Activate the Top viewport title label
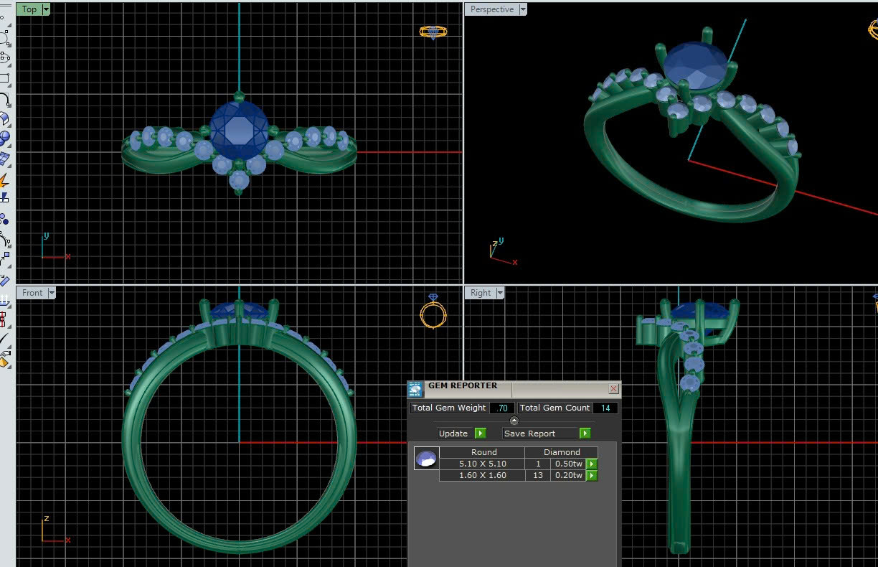 click(29, 9)
